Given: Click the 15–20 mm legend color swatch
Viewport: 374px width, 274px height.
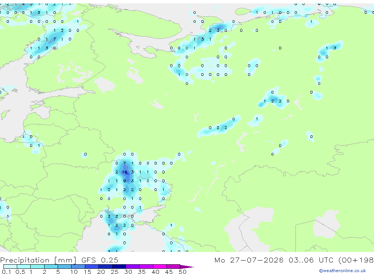Looking at the screenshot, I should tap(92, 267).
